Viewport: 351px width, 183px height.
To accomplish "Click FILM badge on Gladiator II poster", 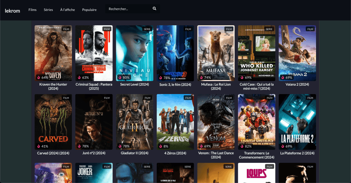I will pos(147,98).
